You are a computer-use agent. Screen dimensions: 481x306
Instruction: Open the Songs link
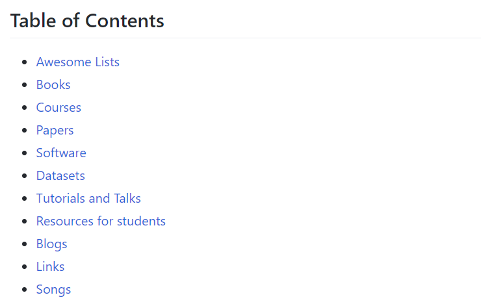point(53,290)
